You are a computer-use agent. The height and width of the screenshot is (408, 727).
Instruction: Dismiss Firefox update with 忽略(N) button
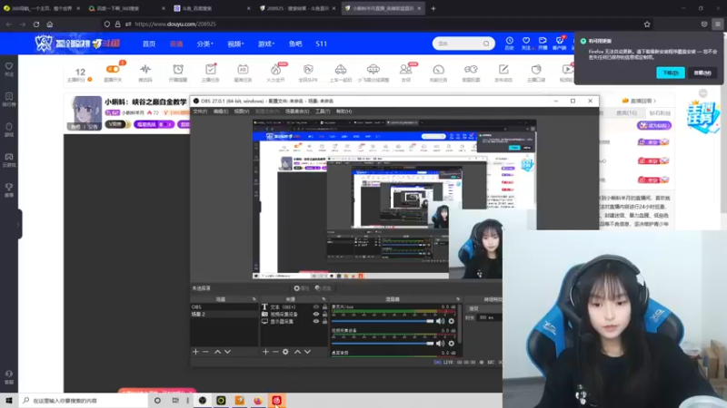[702, 73]
